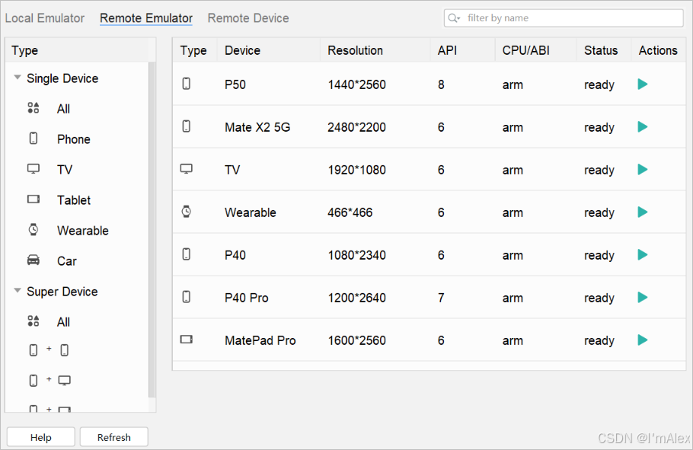Collapse the Super Device group
693x450 pixels.
point(18,291)
